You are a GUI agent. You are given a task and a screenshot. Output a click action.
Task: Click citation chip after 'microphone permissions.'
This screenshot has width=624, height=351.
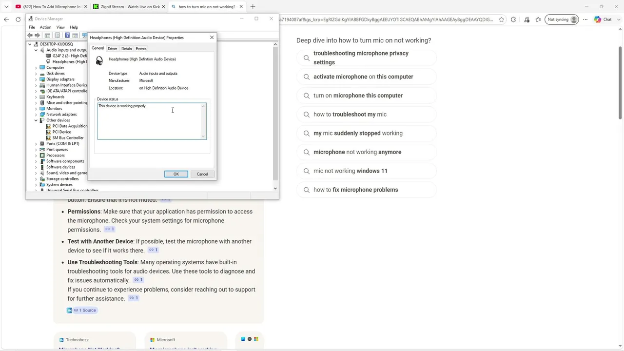[110, 229]
